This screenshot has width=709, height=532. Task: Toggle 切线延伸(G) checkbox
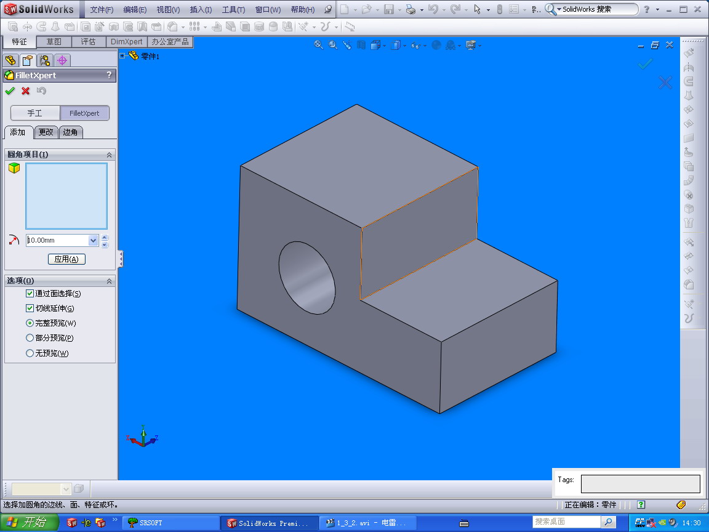point(30,308)
